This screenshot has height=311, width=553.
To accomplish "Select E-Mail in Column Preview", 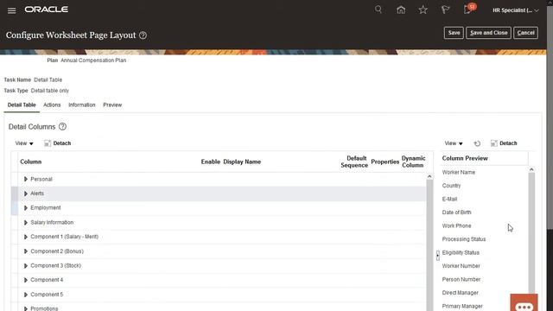I will (x=449, y=199).
